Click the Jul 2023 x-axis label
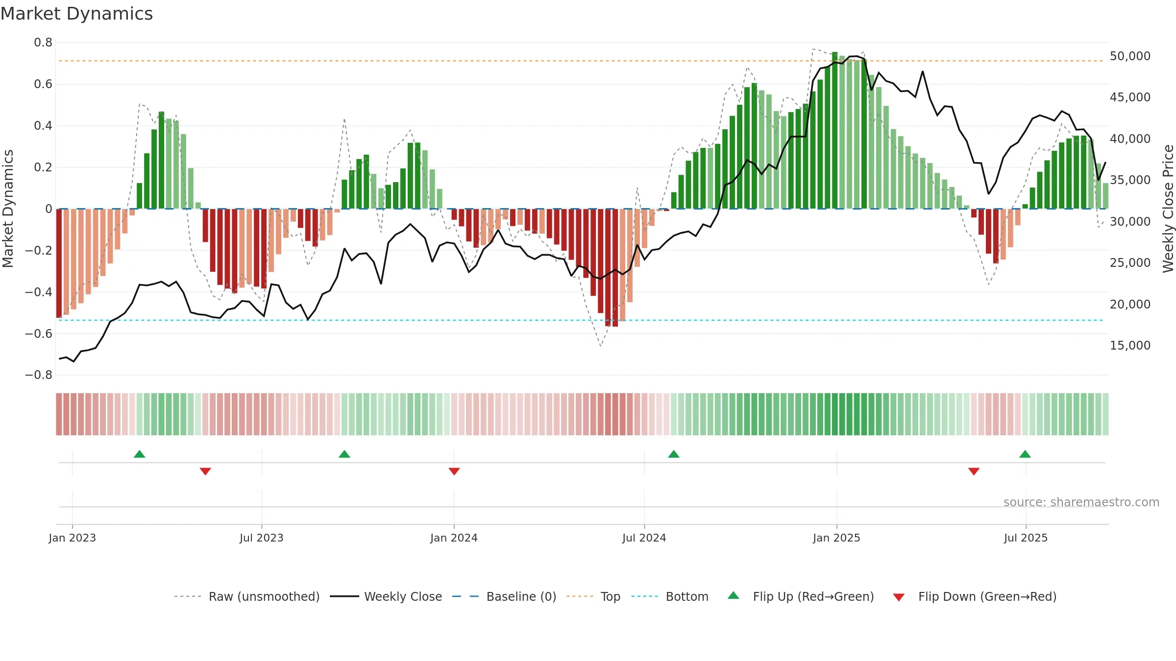This screenshot has width=1176, height=661. [x=262, y=538]
